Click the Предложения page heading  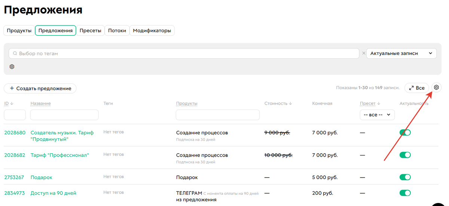43,10
